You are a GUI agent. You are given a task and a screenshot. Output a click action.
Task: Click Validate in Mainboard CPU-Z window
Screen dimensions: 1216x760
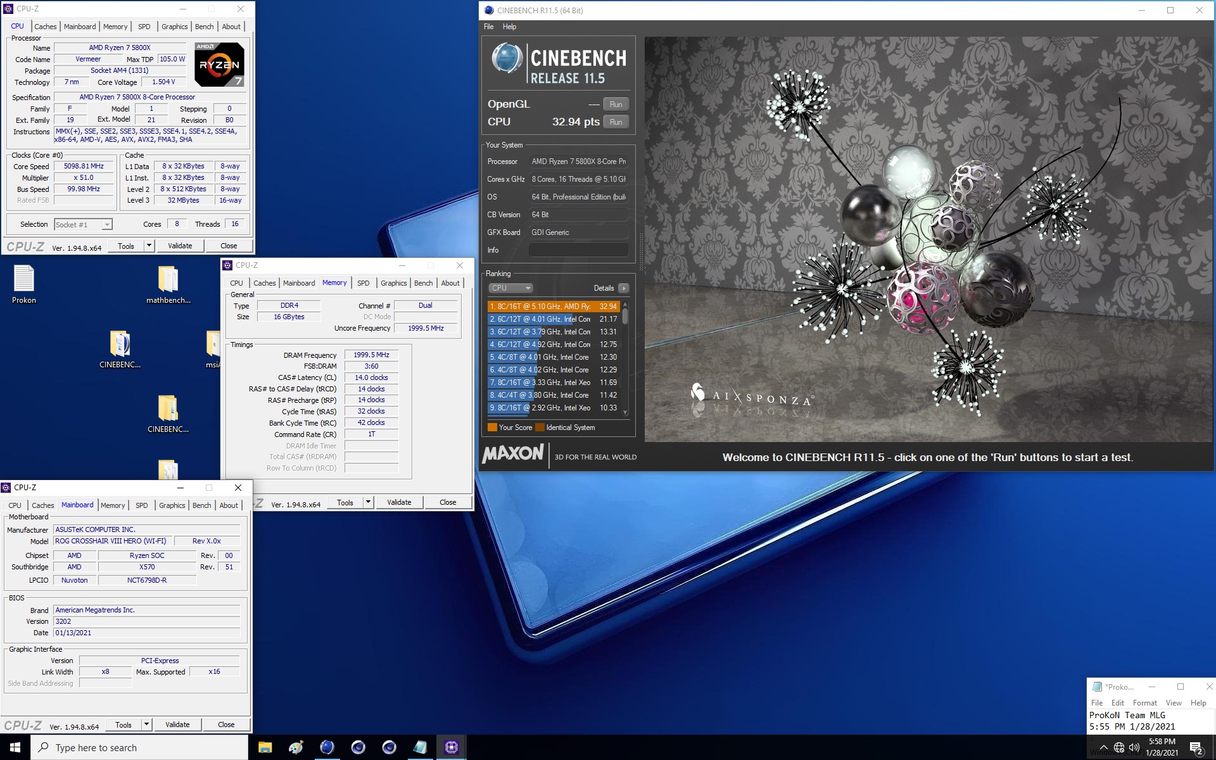coord(177,725)
